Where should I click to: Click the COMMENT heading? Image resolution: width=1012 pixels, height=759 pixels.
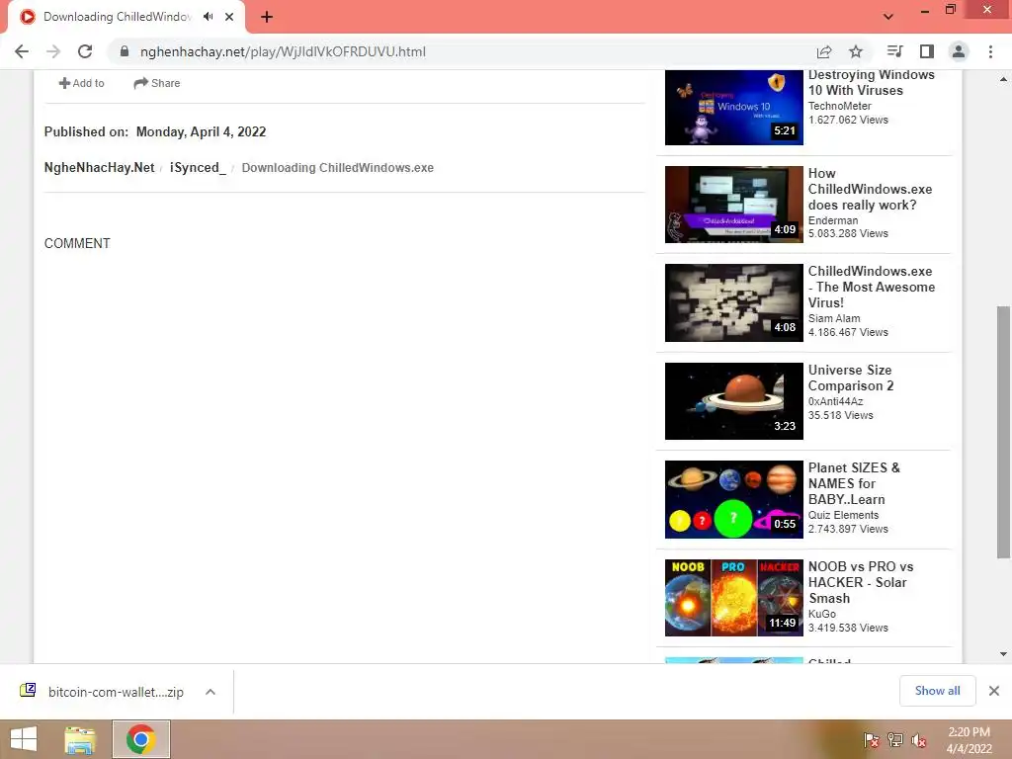point(77,243)
